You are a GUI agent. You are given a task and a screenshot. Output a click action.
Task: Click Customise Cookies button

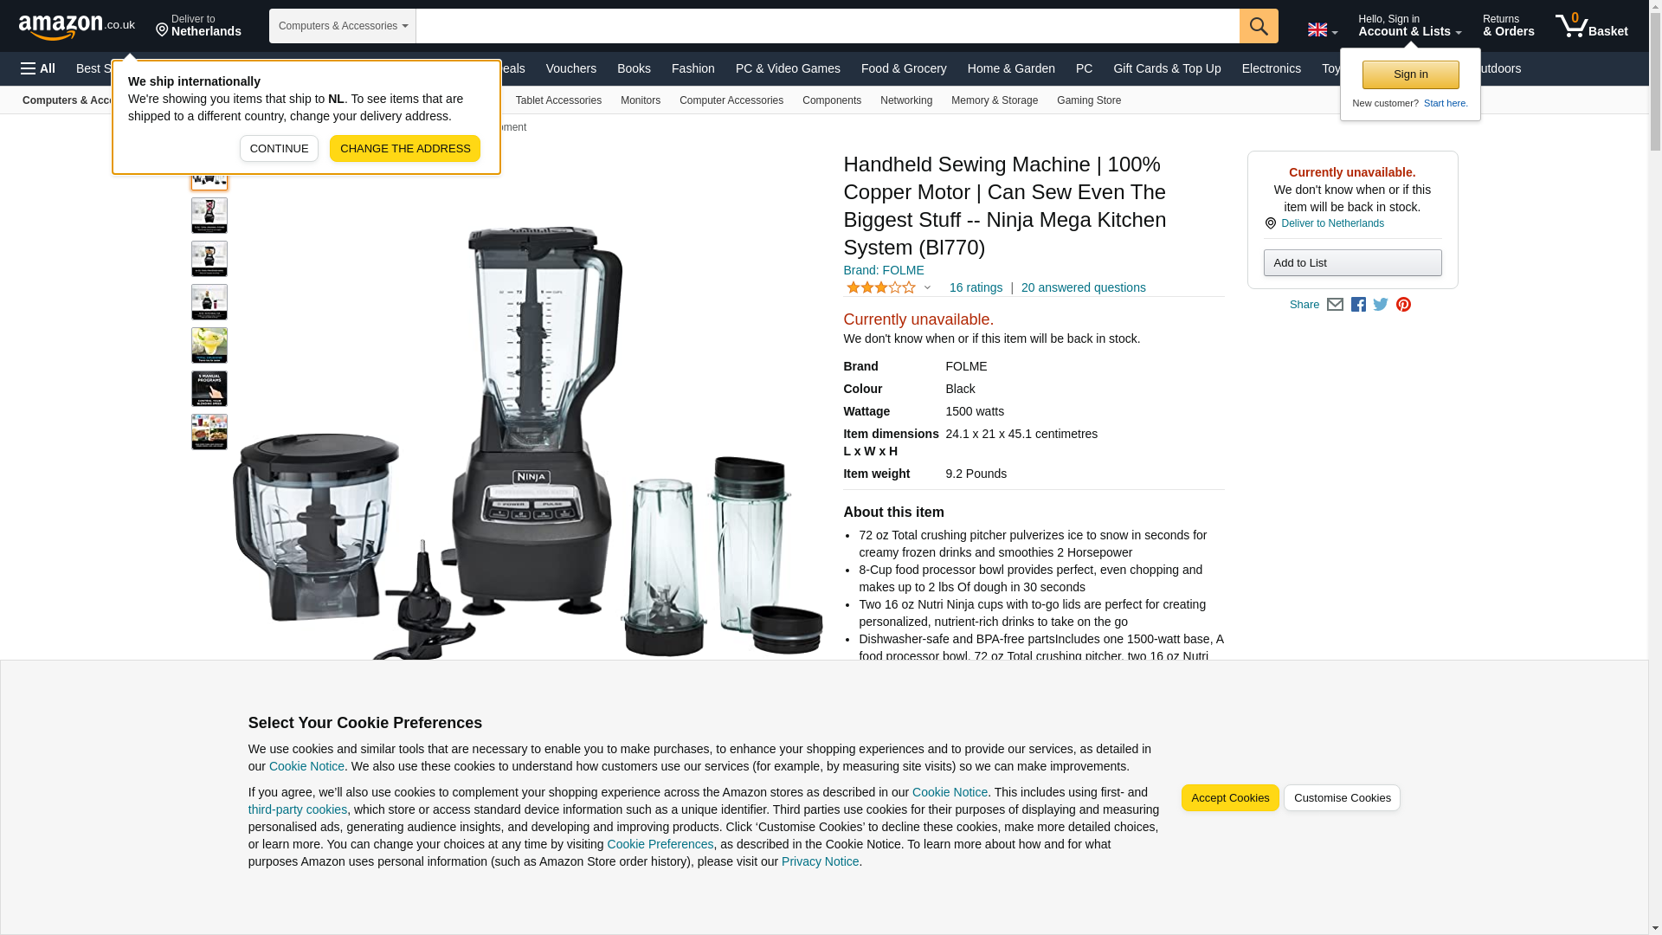pos(1342,798)
